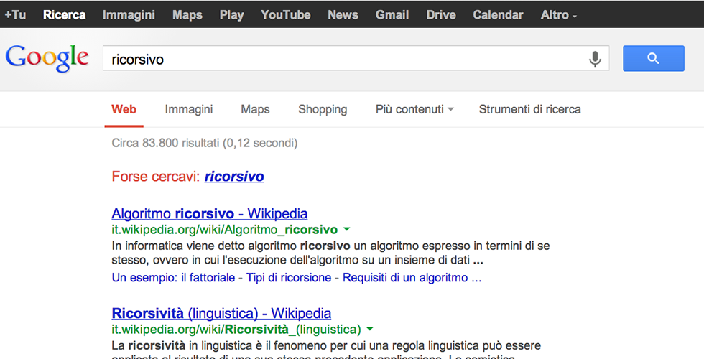Screen dimensions: 704x359
Task: Switch to the Immagini search tab
Action: [189, 109]
